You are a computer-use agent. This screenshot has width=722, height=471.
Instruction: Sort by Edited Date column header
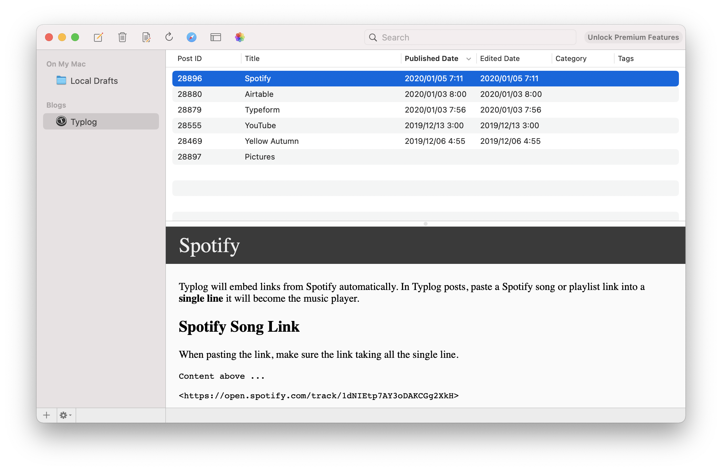[500, 58]
